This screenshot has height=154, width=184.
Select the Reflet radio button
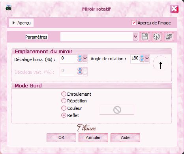64,115
